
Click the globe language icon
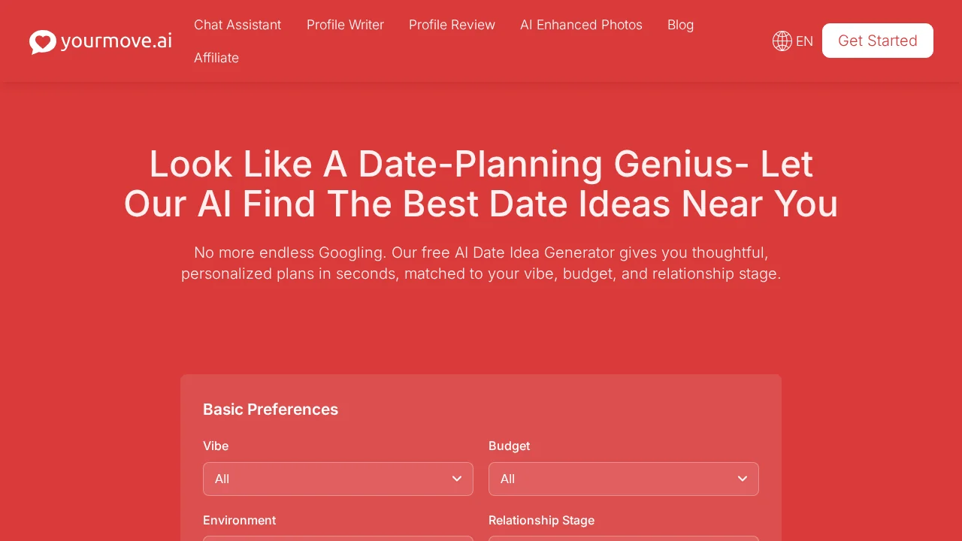(x=782, y=41)
